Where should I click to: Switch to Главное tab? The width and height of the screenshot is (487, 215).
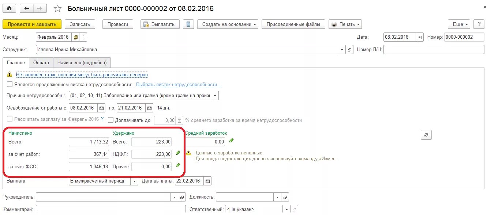(x=16, y=62)
